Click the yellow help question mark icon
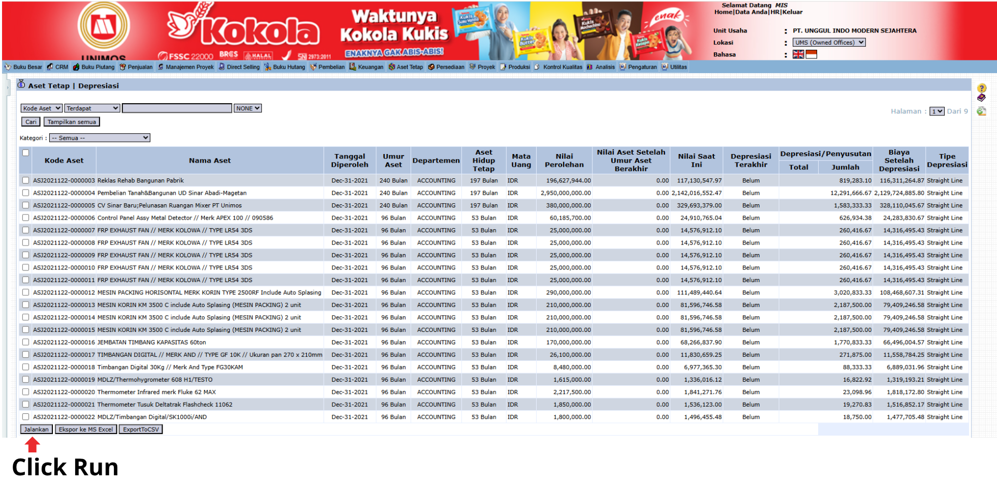This screenshot has height=488, width=997. pyautogui.click(x=981, y=88)
